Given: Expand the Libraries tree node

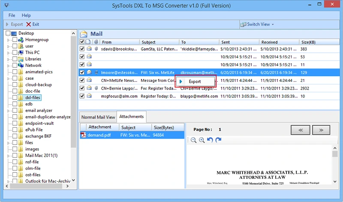Looking at the screenshot, I should point(8,59).
